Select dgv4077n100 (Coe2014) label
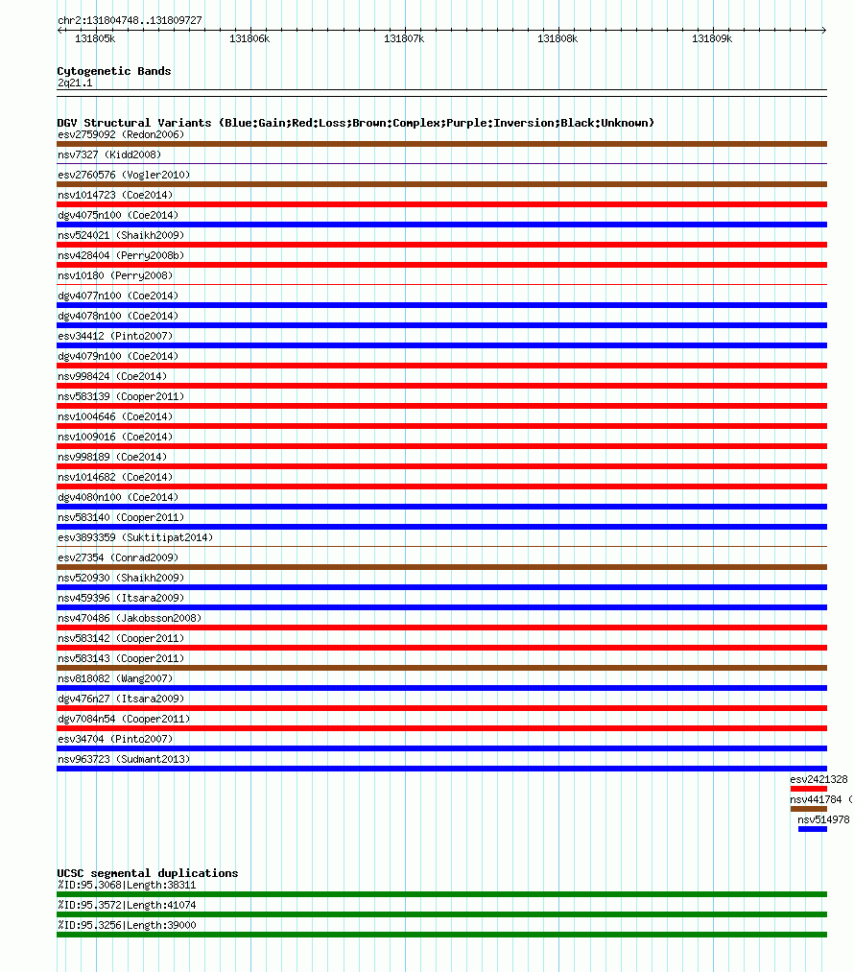Screen dimensions: 854x972 click(x=118, y=296)
